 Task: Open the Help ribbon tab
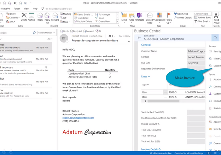pyautogui.click(x=35, y=8)
